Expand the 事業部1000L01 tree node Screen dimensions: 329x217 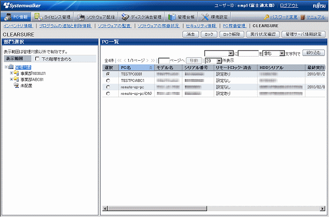click(x=11, y=73)
